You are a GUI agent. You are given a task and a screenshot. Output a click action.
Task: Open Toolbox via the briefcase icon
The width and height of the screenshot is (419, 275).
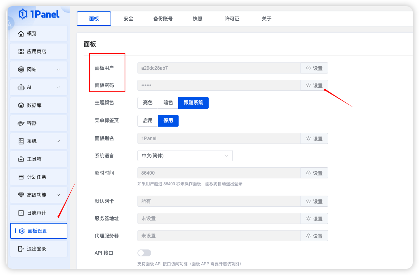pos(21,159)
